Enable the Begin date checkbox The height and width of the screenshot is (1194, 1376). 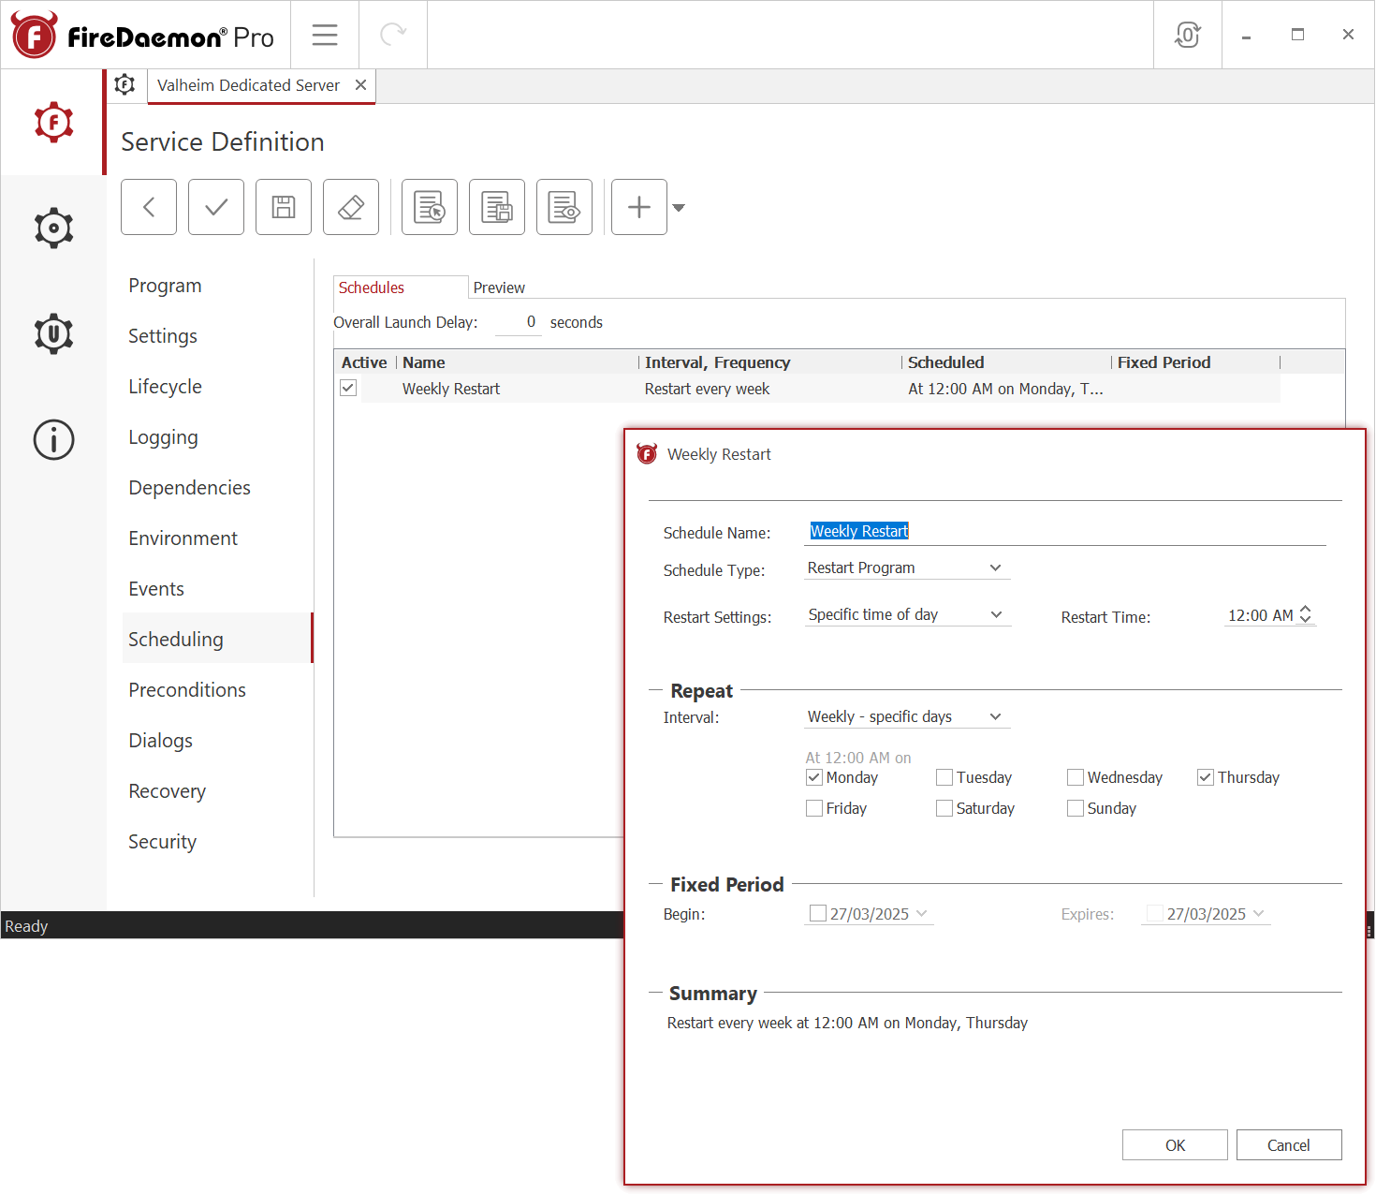[818, 913]
